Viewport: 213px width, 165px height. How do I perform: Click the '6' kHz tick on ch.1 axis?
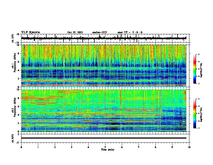[x=19, y=62]
